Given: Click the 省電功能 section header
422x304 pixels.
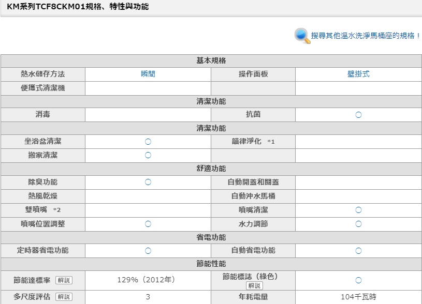Looking at the screenshot, I should pos(211,237).
